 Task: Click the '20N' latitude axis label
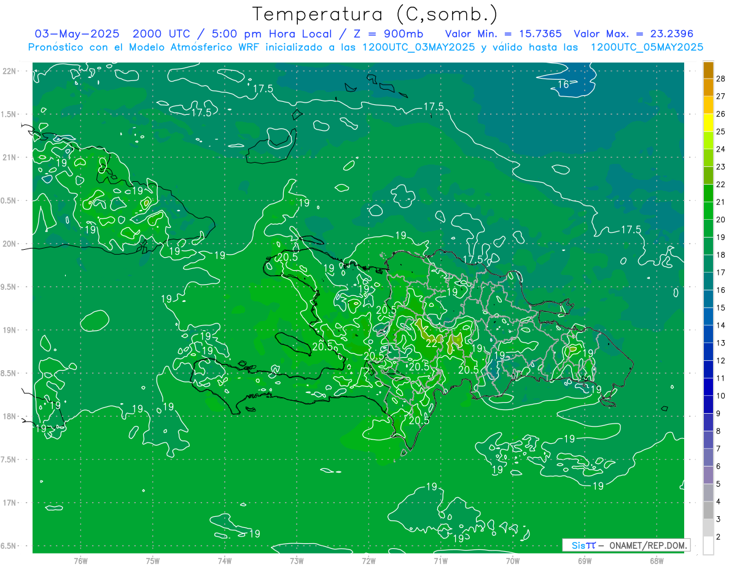tap(9, 244)
